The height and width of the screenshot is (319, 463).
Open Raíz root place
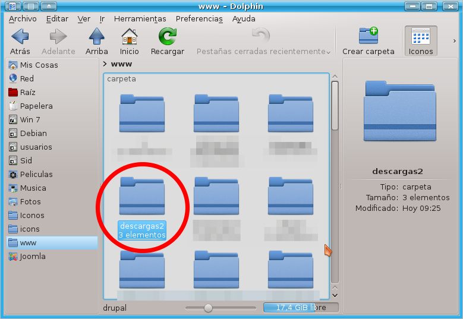[x=52, y=92]
